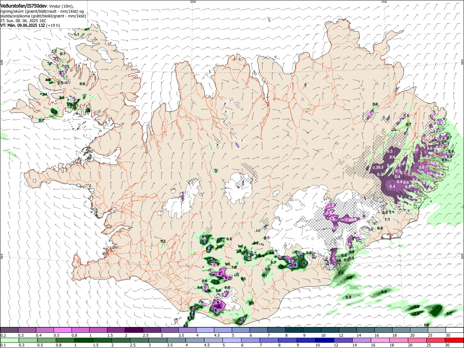Pick the pale gray swatch labeled 25 in upper scale
Viewport: 464px width, 348px height.
tap(437, 330)
